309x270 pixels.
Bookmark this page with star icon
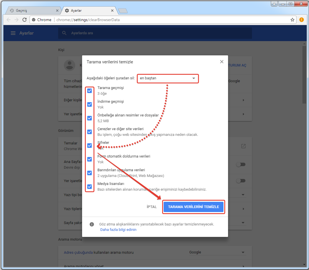coord(292,20)
